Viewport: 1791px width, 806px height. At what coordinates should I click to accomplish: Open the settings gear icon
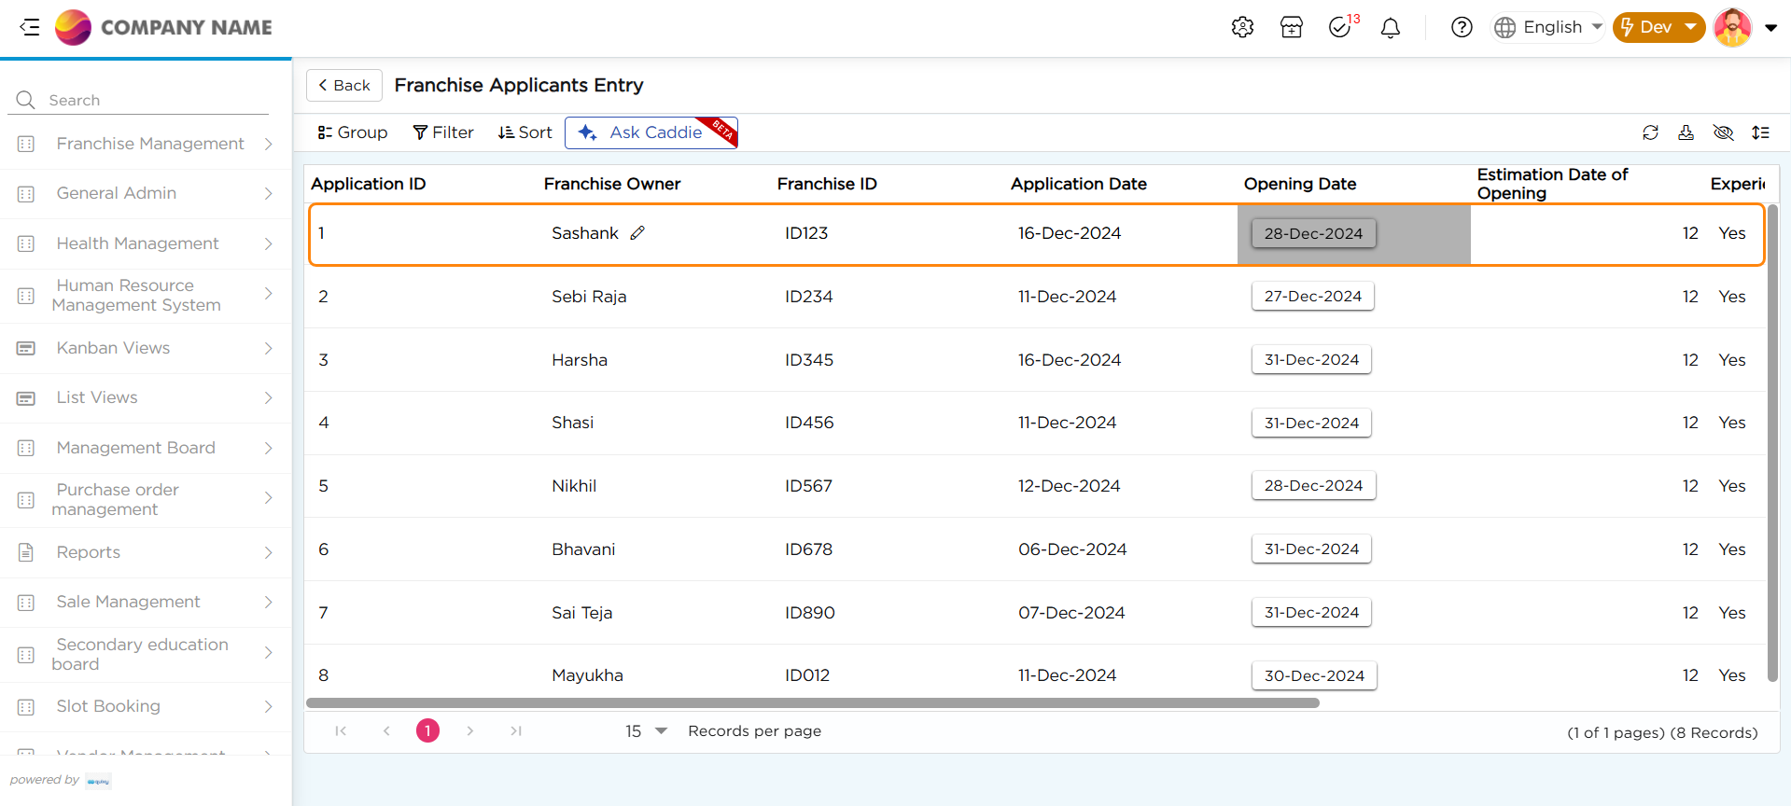(1242, 27)
